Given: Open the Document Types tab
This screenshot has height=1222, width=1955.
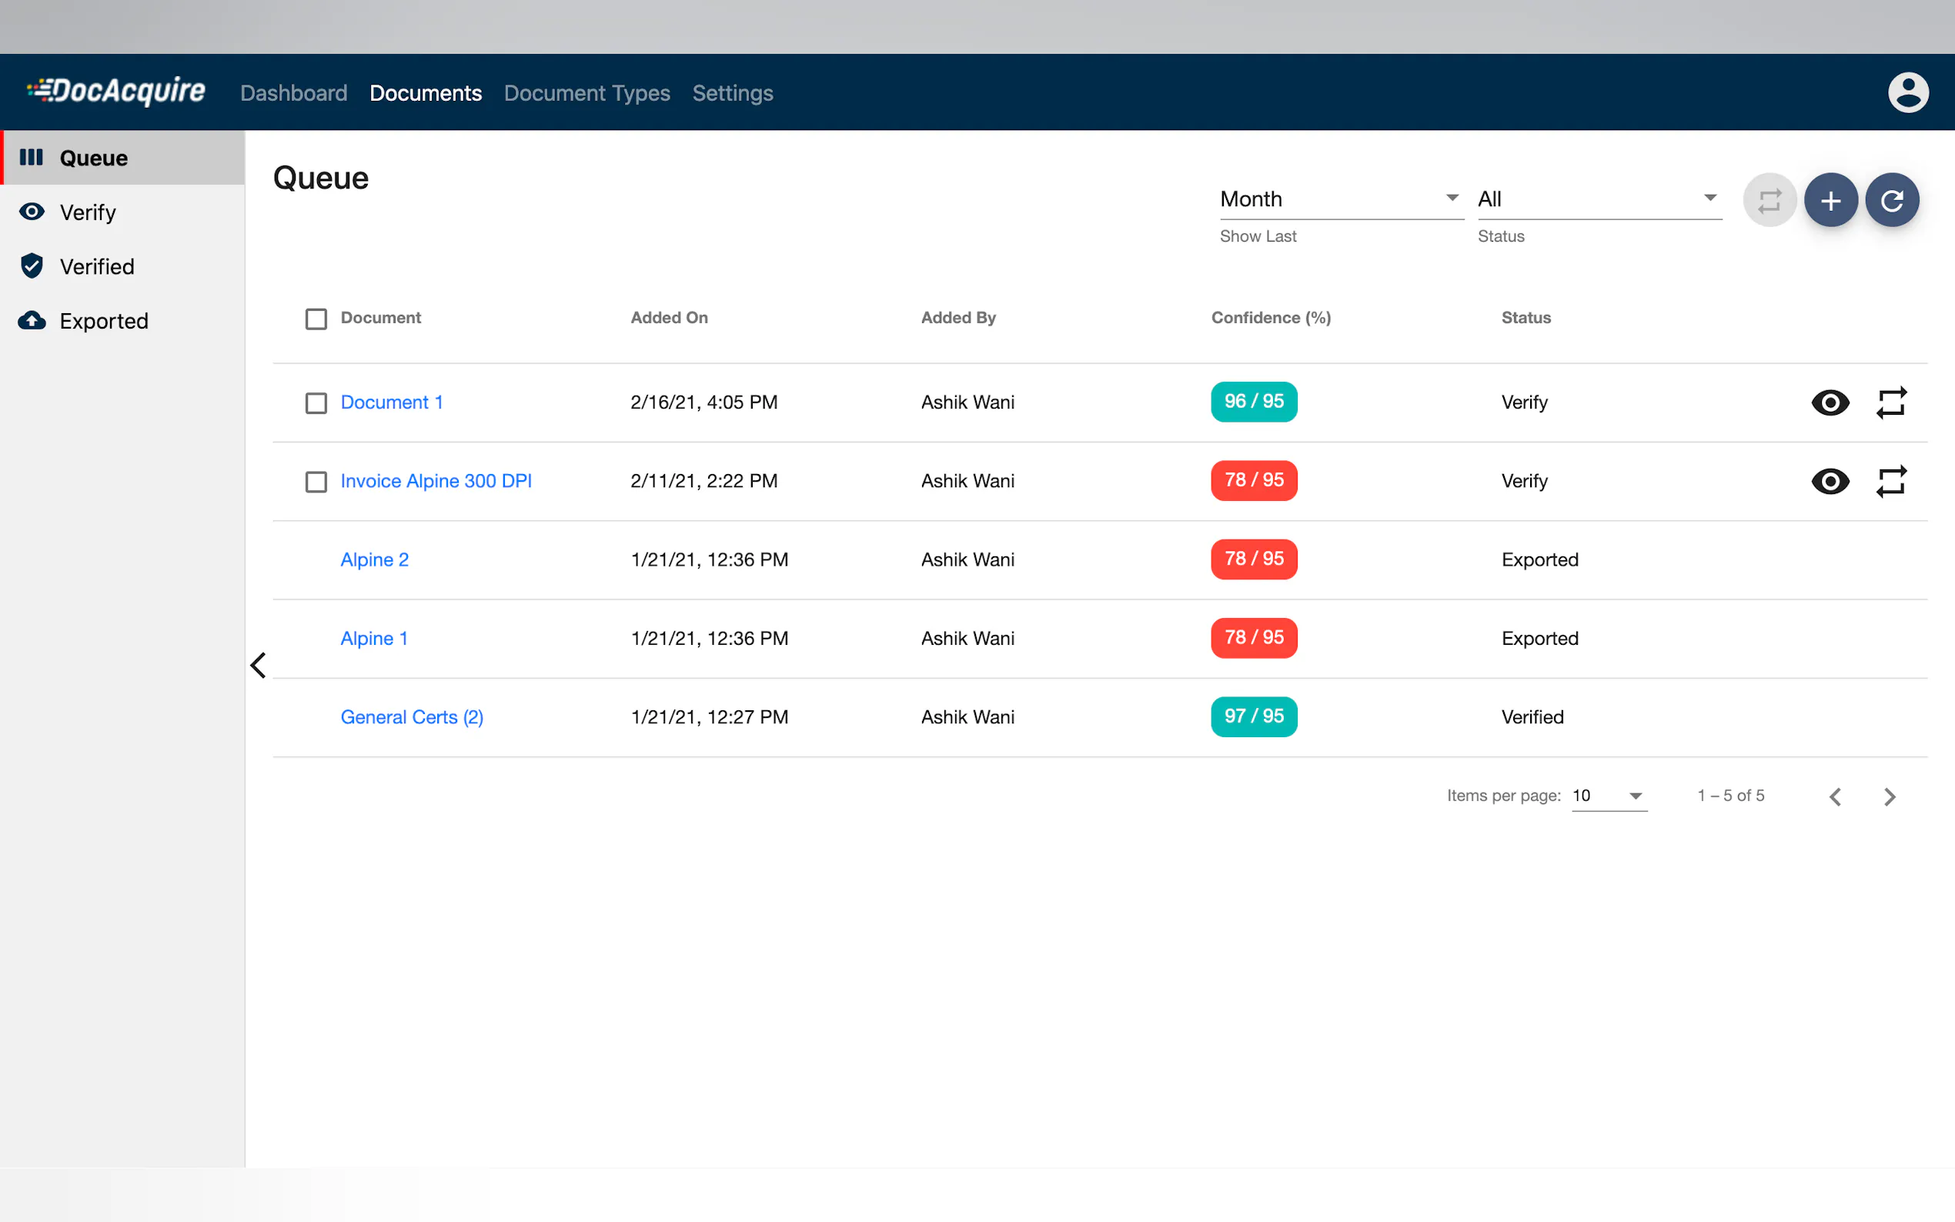Looking at the screenshot, I should 586,93.
